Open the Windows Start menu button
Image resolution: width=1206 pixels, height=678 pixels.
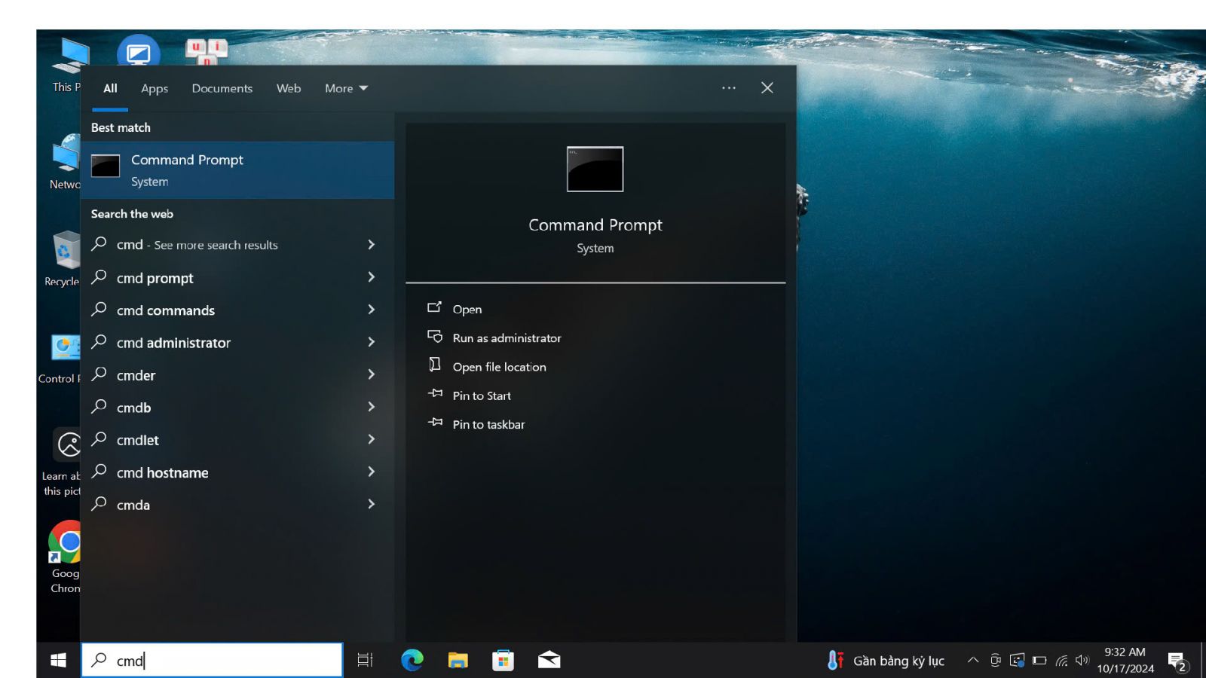58,661
